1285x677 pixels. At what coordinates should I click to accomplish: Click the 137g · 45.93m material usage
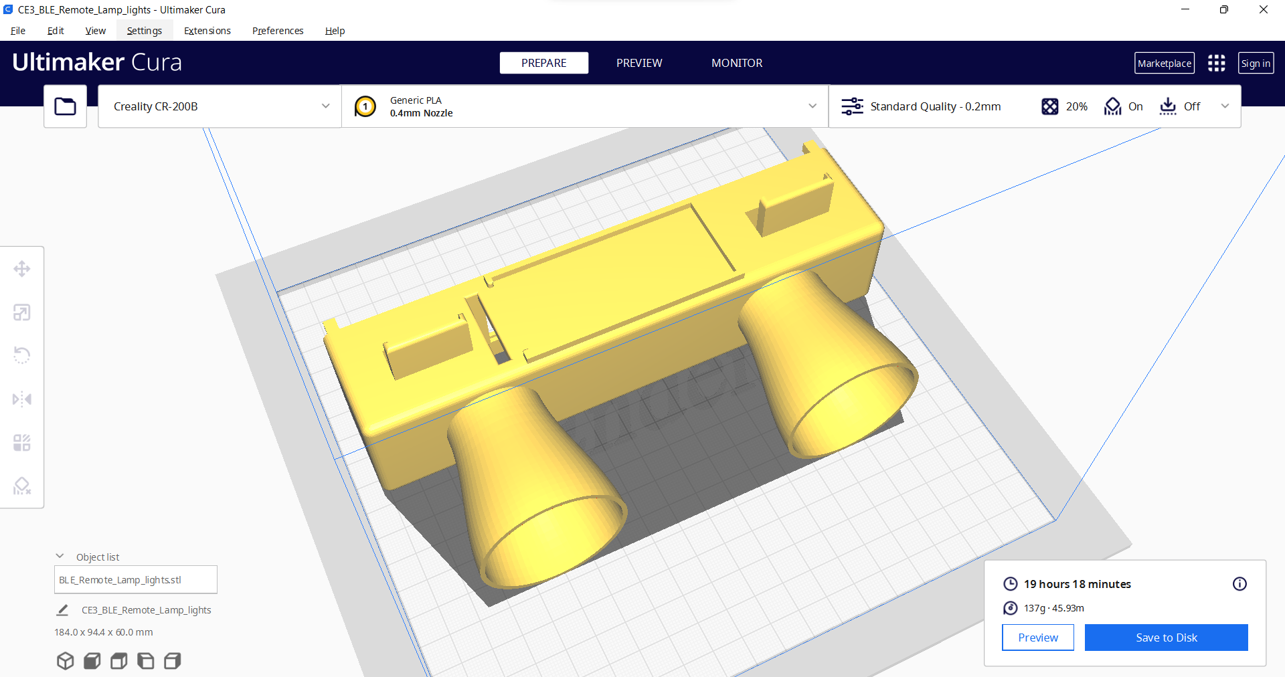coord(1054,608)
